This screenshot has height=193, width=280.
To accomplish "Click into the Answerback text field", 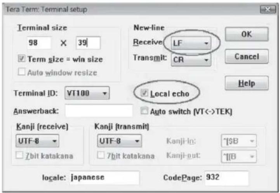I will tap(99, 111).
